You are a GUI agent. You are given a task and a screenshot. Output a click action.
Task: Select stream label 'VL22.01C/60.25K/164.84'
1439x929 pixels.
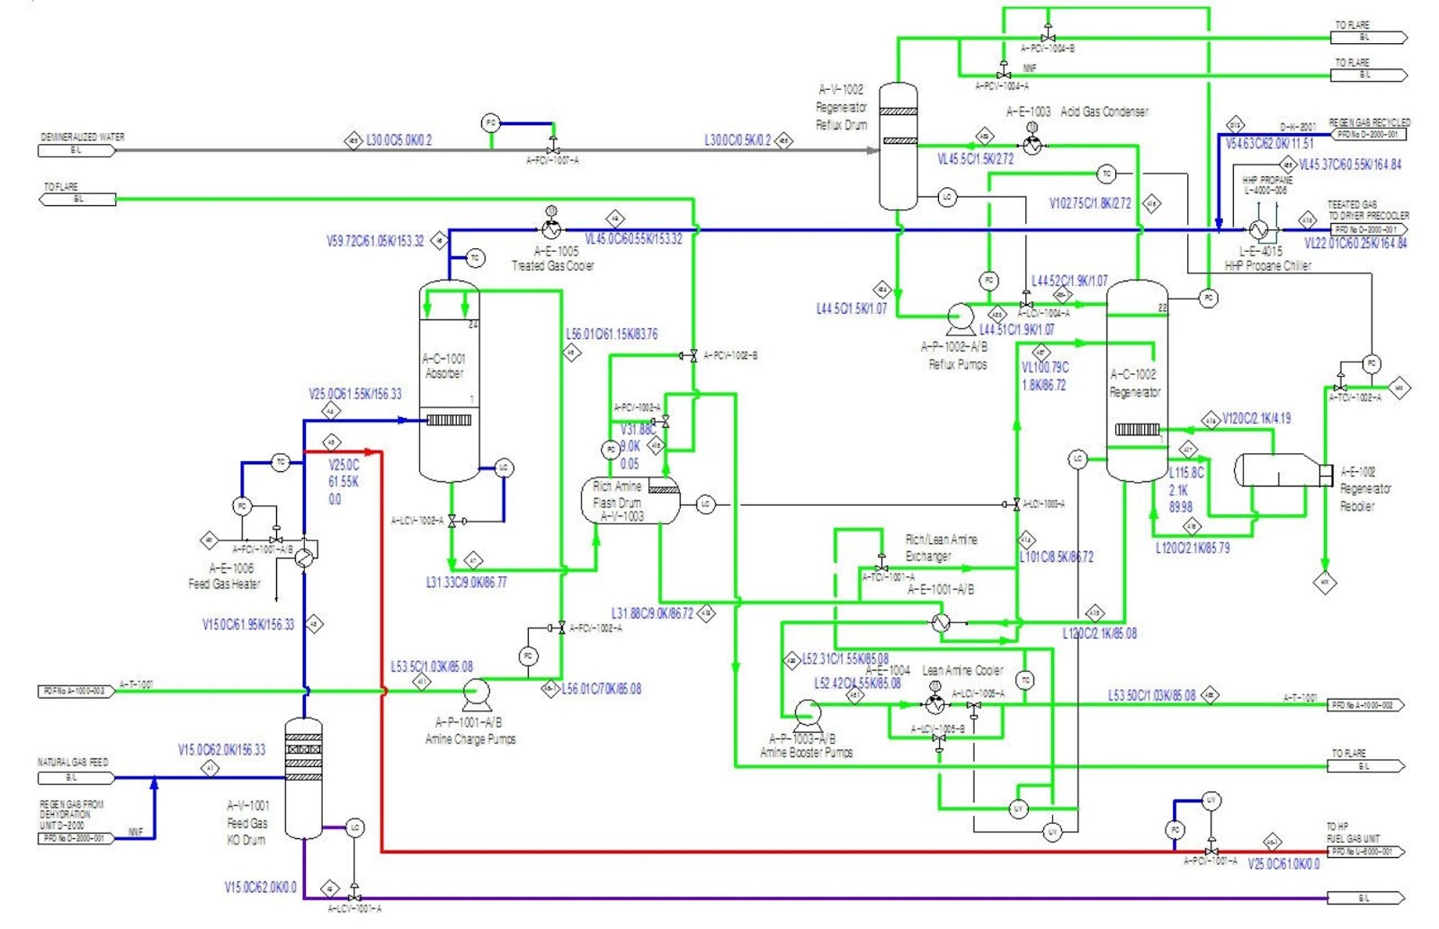(1355, 244)
